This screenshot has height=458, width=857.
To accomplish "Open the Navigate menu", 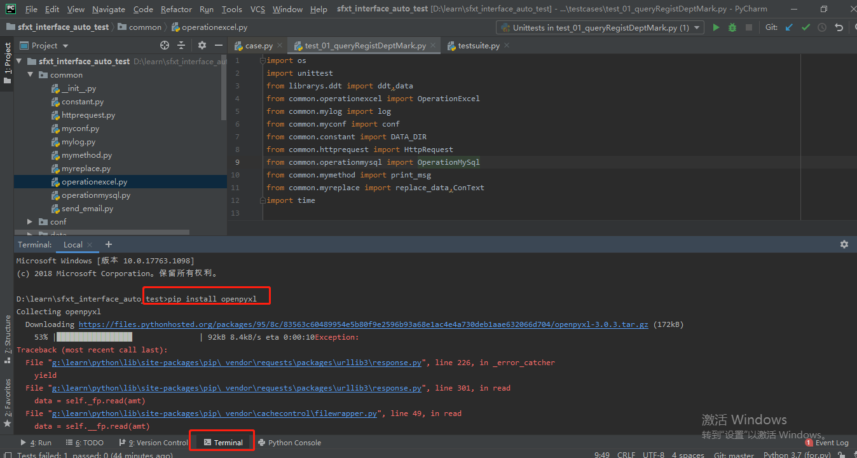I will pyautogui.click(x=109, y=9).
